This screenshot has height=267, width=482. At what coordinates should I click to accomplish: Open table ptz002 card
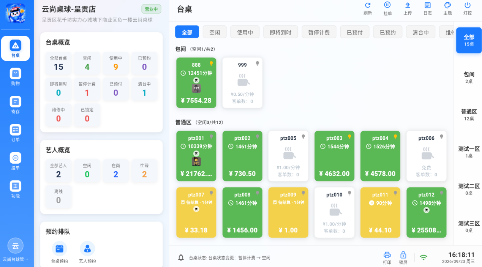click(242, 156)
